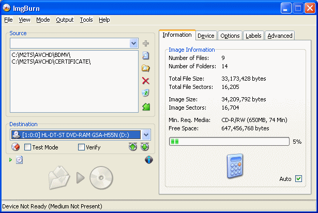318x213 pixels.
Task: Clear source list recycle icon
Action: 146,93
